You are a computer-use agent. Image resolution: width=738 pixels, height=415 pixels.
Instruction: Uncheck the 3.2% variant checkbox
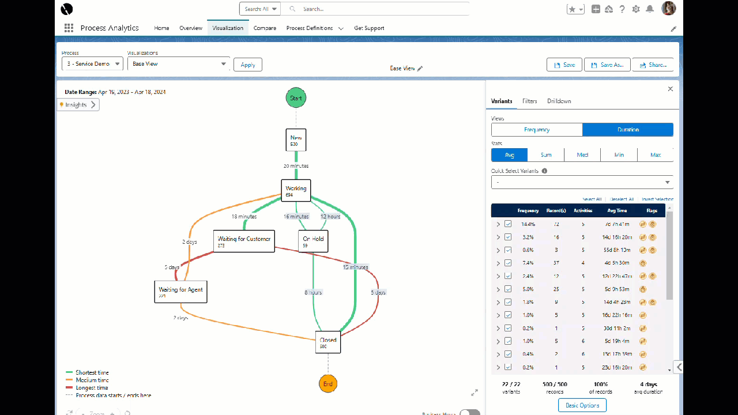click(x=508, y=237)
